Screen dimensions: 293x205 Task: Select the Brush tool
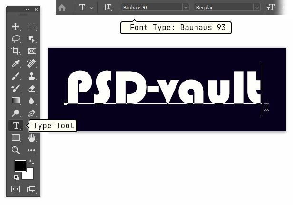tap(16, 76)
